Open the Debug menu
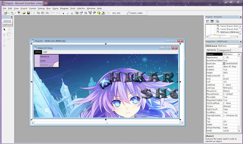The image size is (243, 144). [x=41, y=8]
